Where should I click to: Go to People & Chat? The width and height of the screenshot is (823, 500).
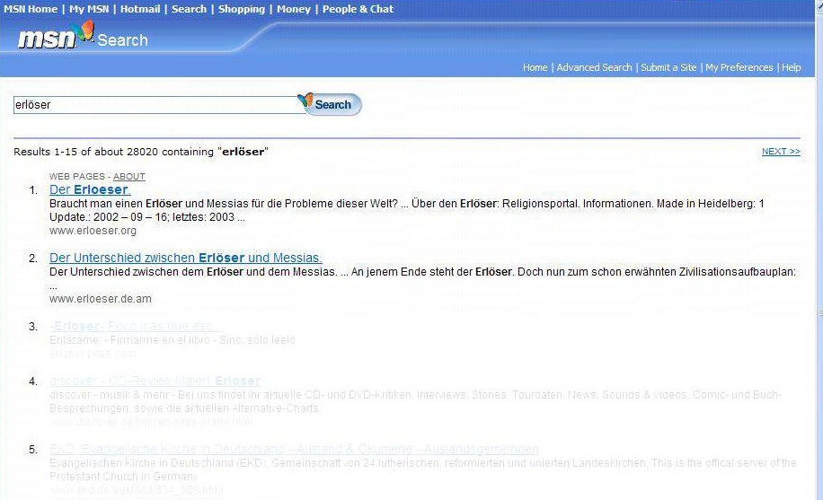358,9
